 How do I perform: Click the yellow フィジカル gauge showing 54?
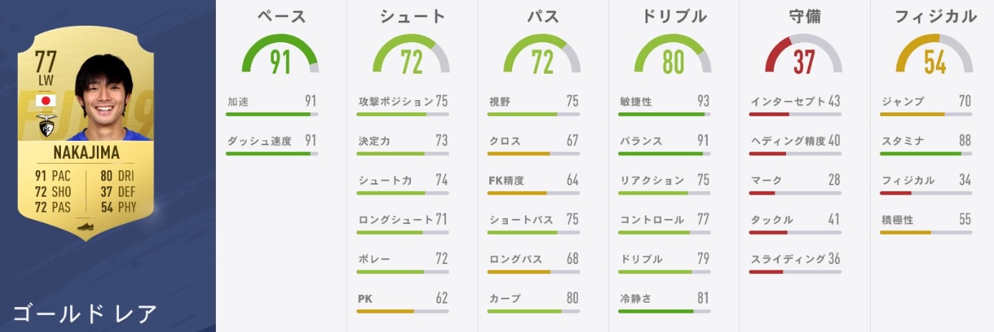[x=935, y=58]
